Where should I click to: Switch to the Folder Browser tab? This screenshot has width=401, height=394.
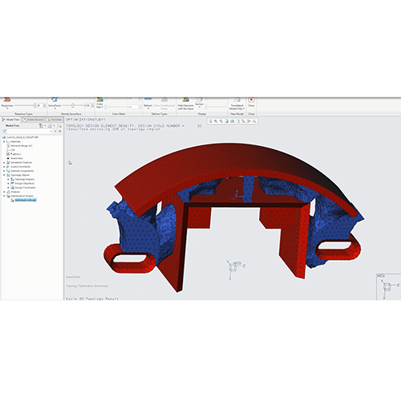pyautogui.click(x=34, y=120)
